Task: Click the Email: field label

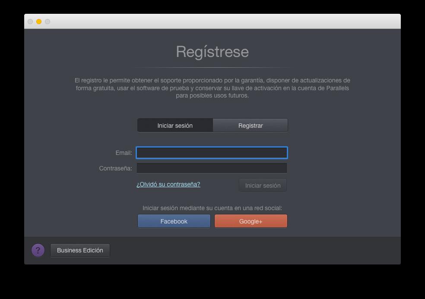Action: [124, 153]
